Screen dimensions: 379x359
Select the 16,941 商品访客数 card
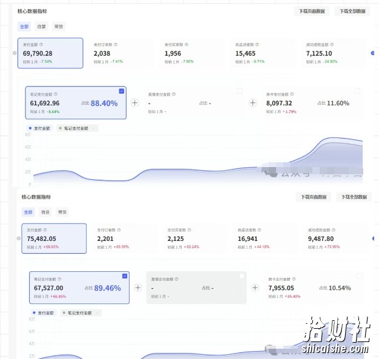tap(264, 239)
